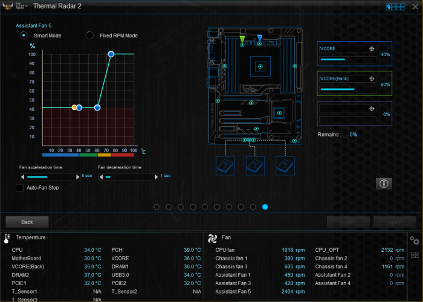
Task: Click the fan curve point at 60°C
Action: (x=97, y=108)
